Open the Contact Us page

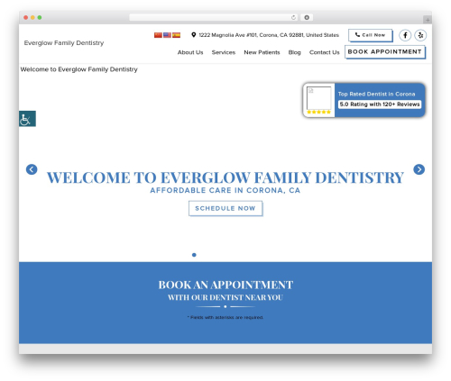tap(325, 52)
